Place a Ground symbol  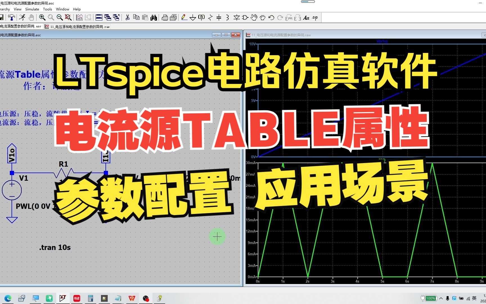[x=193, y=18]
